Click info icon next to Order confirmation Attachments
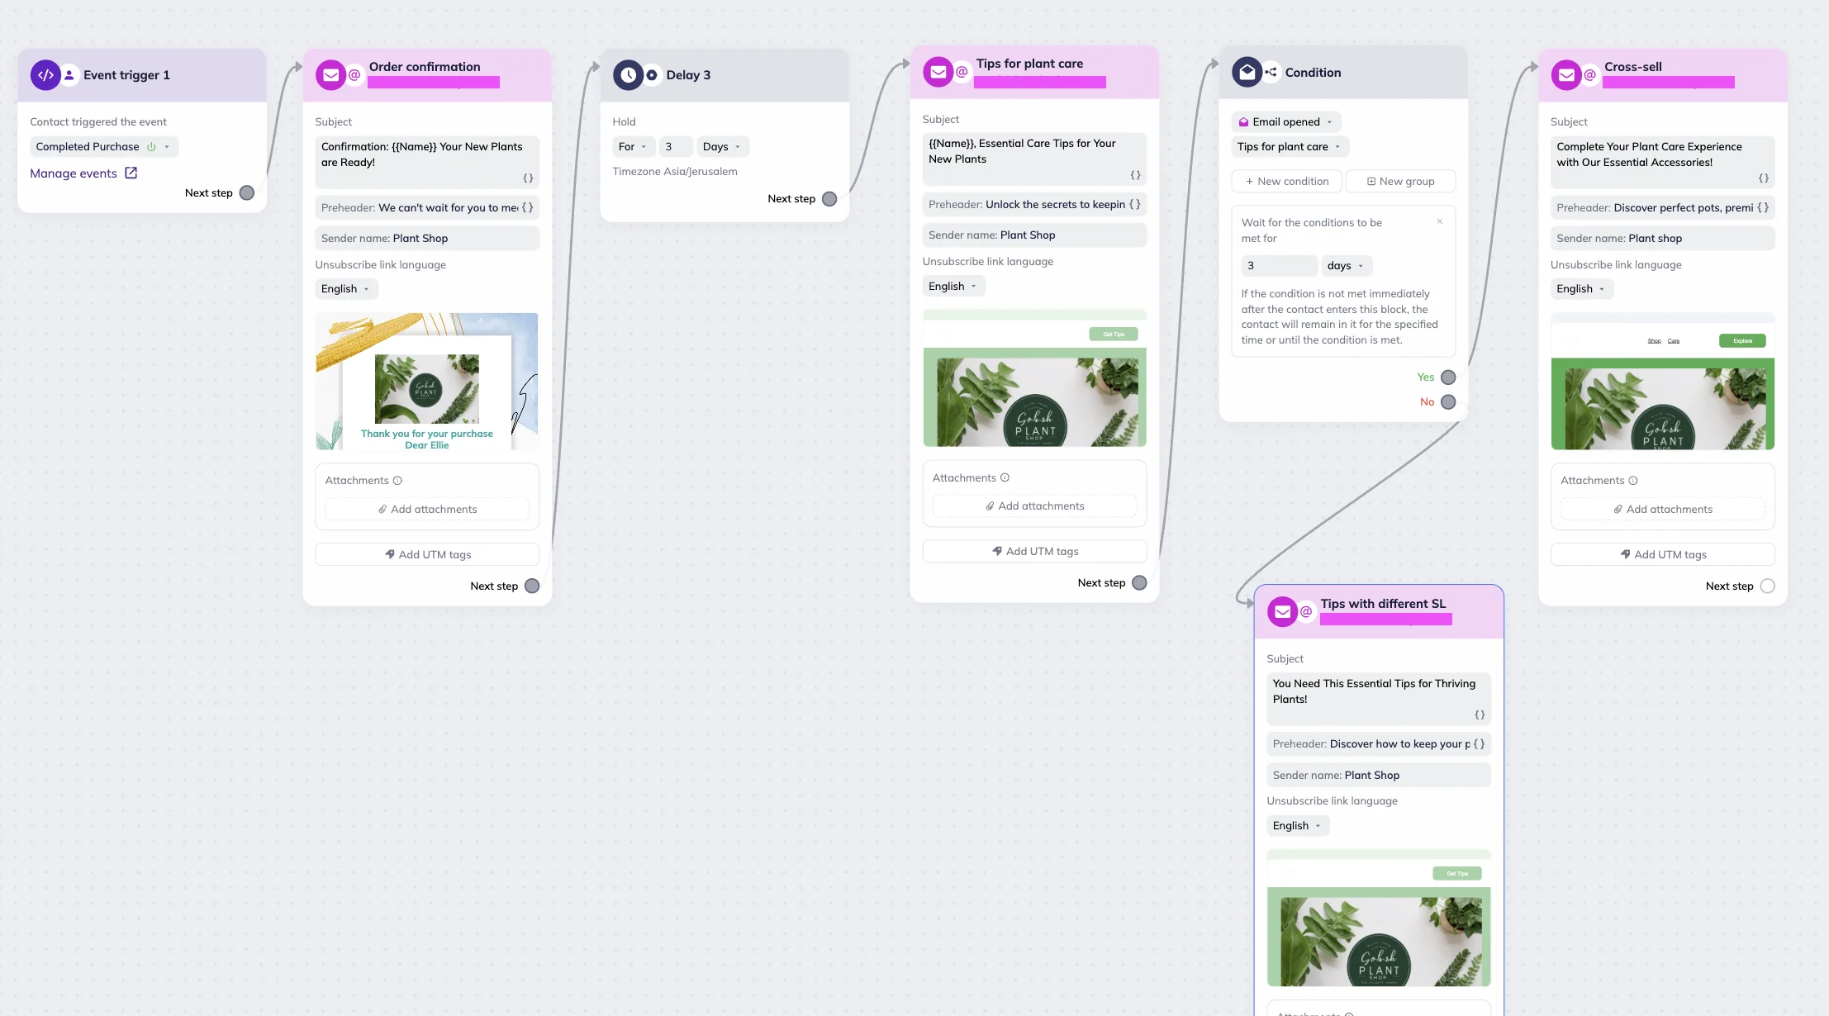This screenshot has height=1016, width=1829. tap(397, 481)
